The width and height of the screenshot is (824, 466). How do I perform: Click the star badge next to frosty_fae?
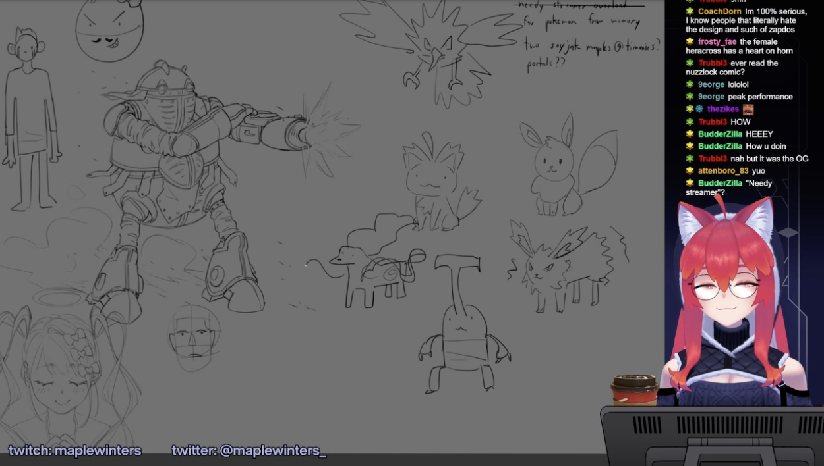690,41
